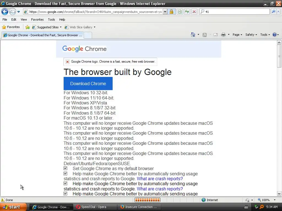The width and height of the screenshot is (282, 211).
Task: Toggle Set Google Chrome as default browser checkbox
Action: 66,168
